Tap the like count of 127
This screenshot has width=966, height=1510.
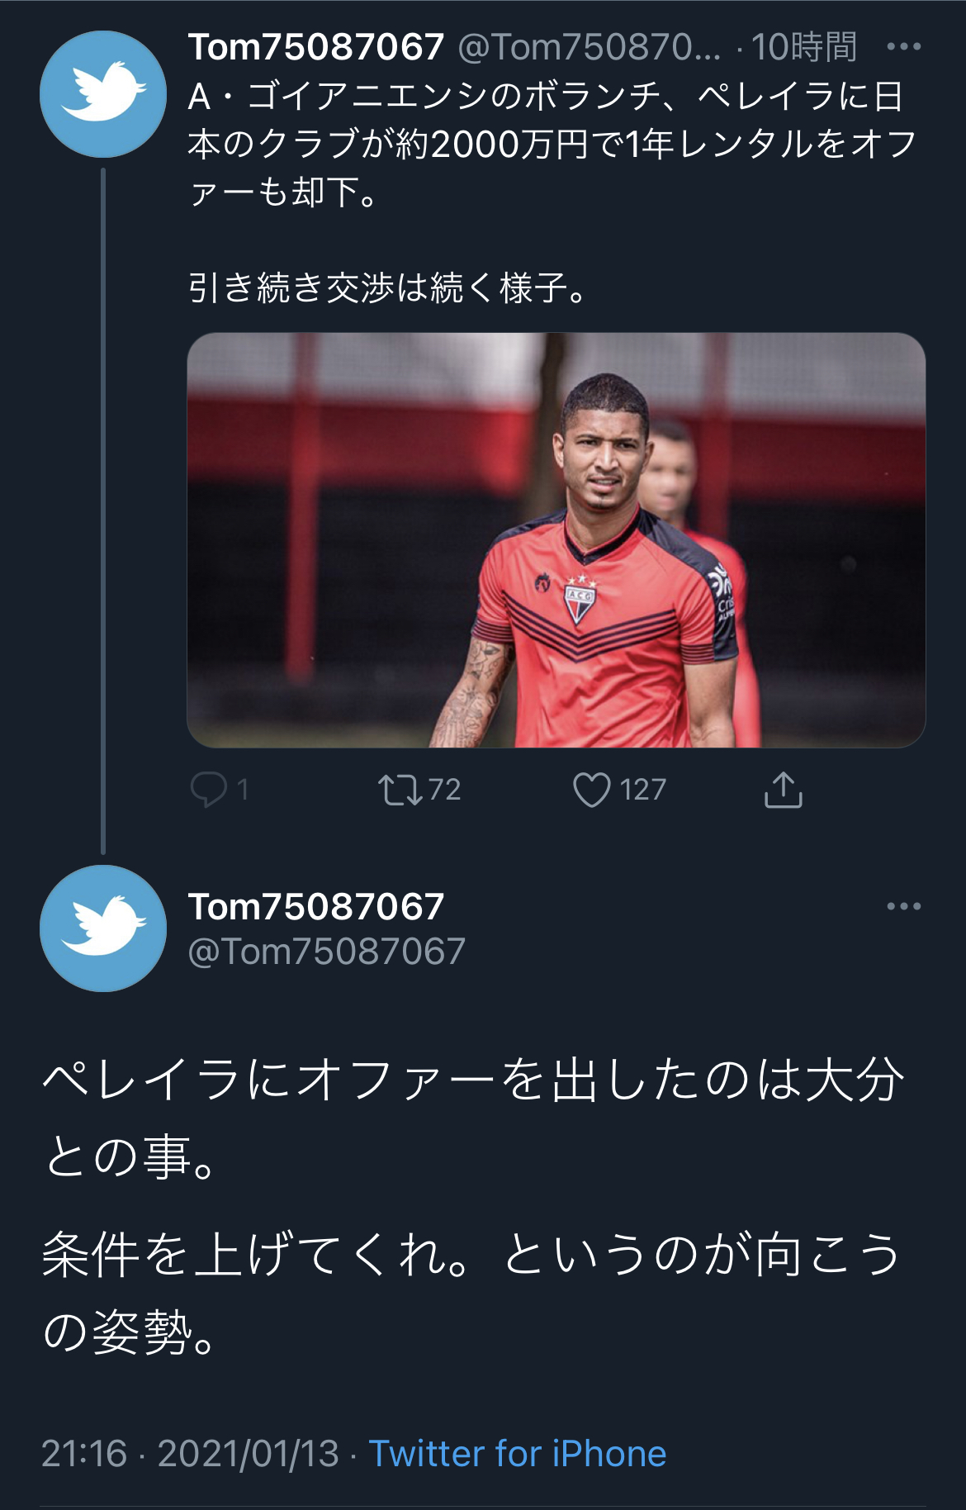click(642, 790)
